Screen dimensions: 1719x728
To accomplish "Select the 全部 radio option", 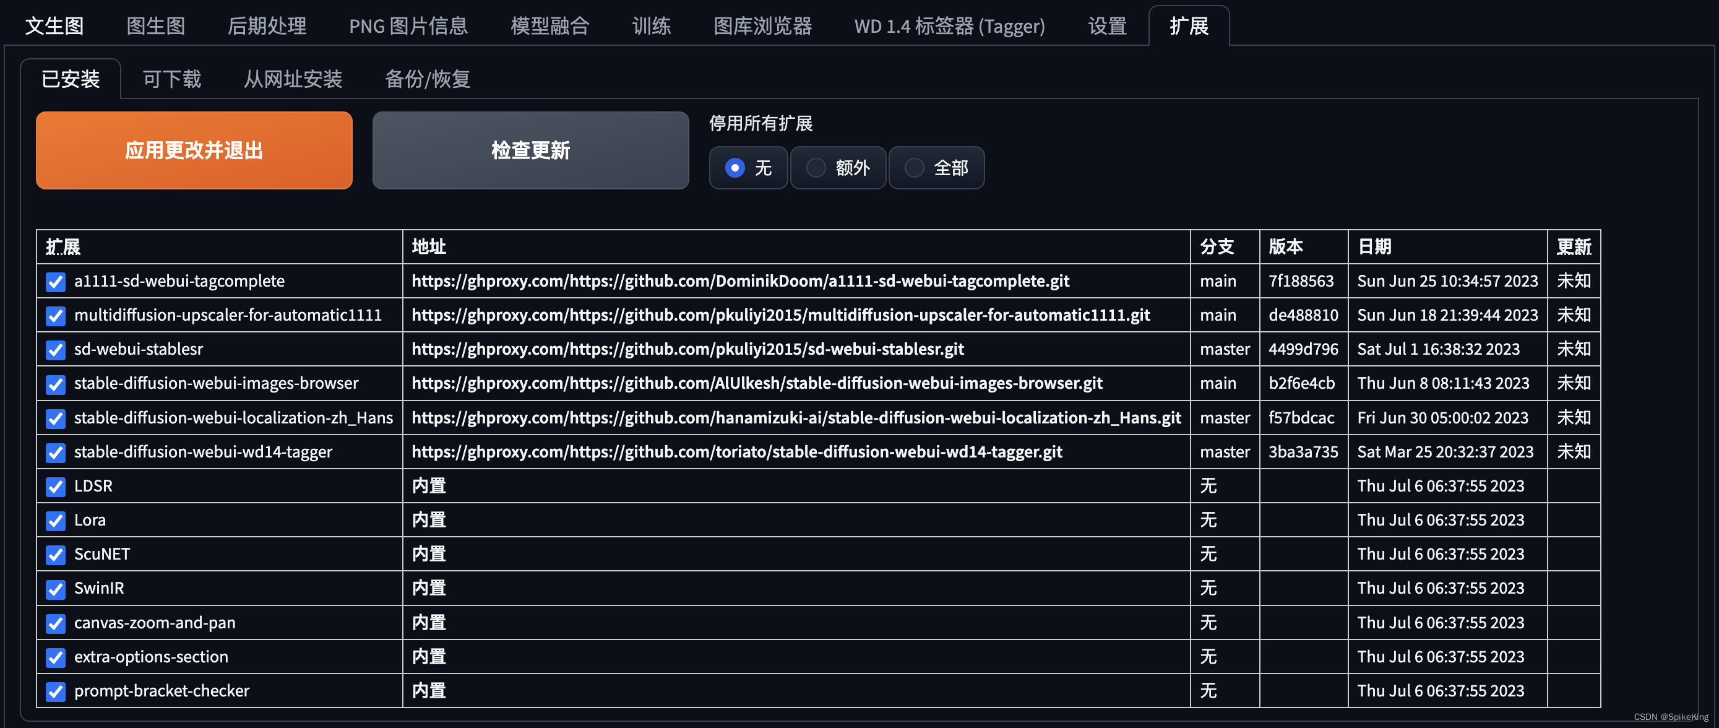I will point(913,168).
